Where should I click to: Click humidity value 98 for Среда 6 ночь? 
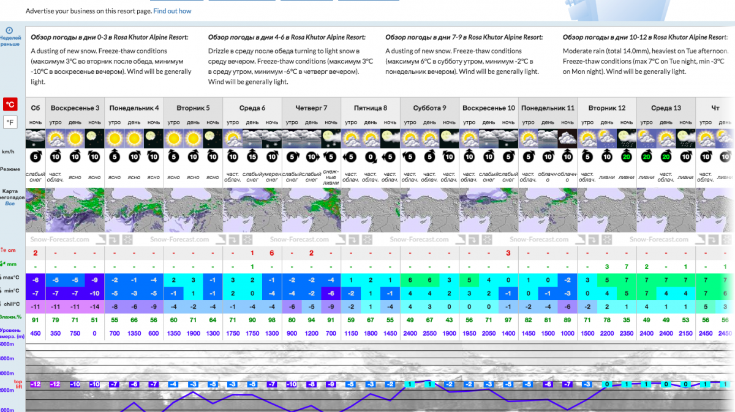[271, 319]
